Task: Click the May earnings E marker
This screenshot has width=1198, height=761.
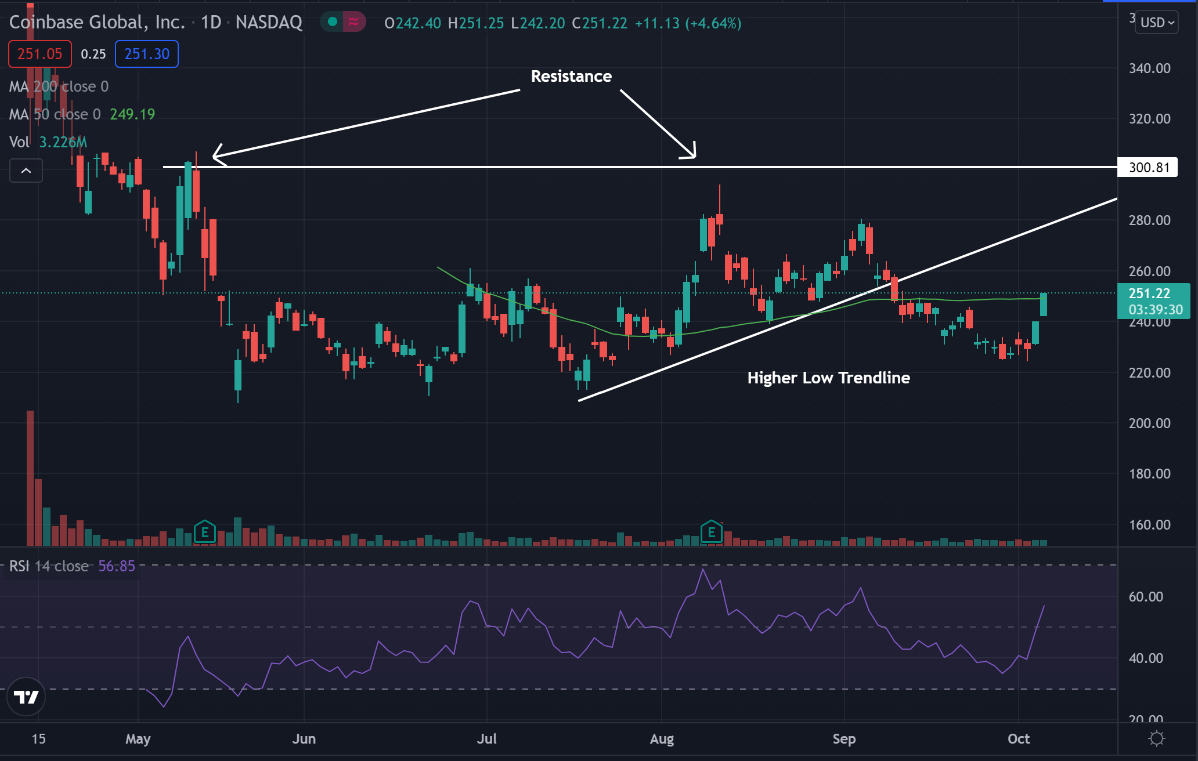Action: (204, 532)
